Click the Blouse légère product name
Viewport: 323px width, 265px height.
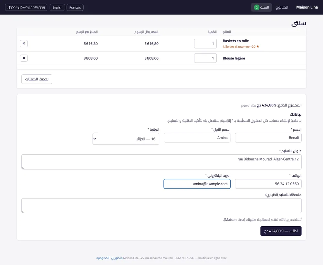coord(234,58)
